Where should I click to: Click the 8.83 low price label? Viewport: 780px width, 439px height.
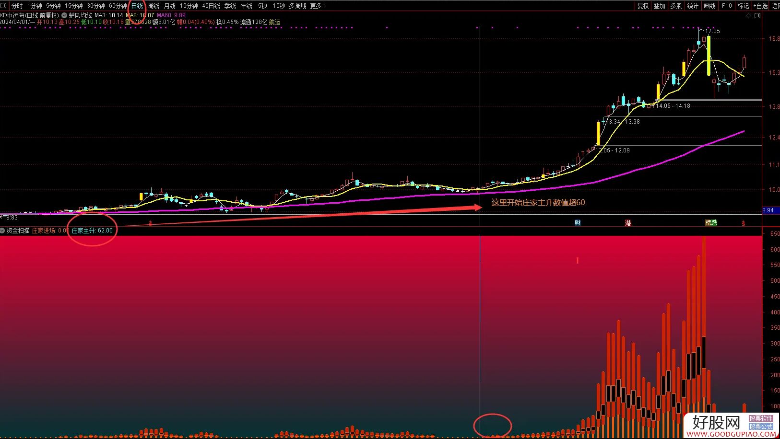pyautogui.click(x=12, y=218)
